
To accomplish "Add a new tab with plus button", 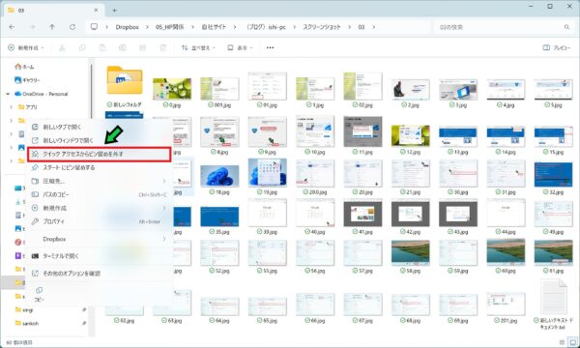I will [x=114, y=11].
